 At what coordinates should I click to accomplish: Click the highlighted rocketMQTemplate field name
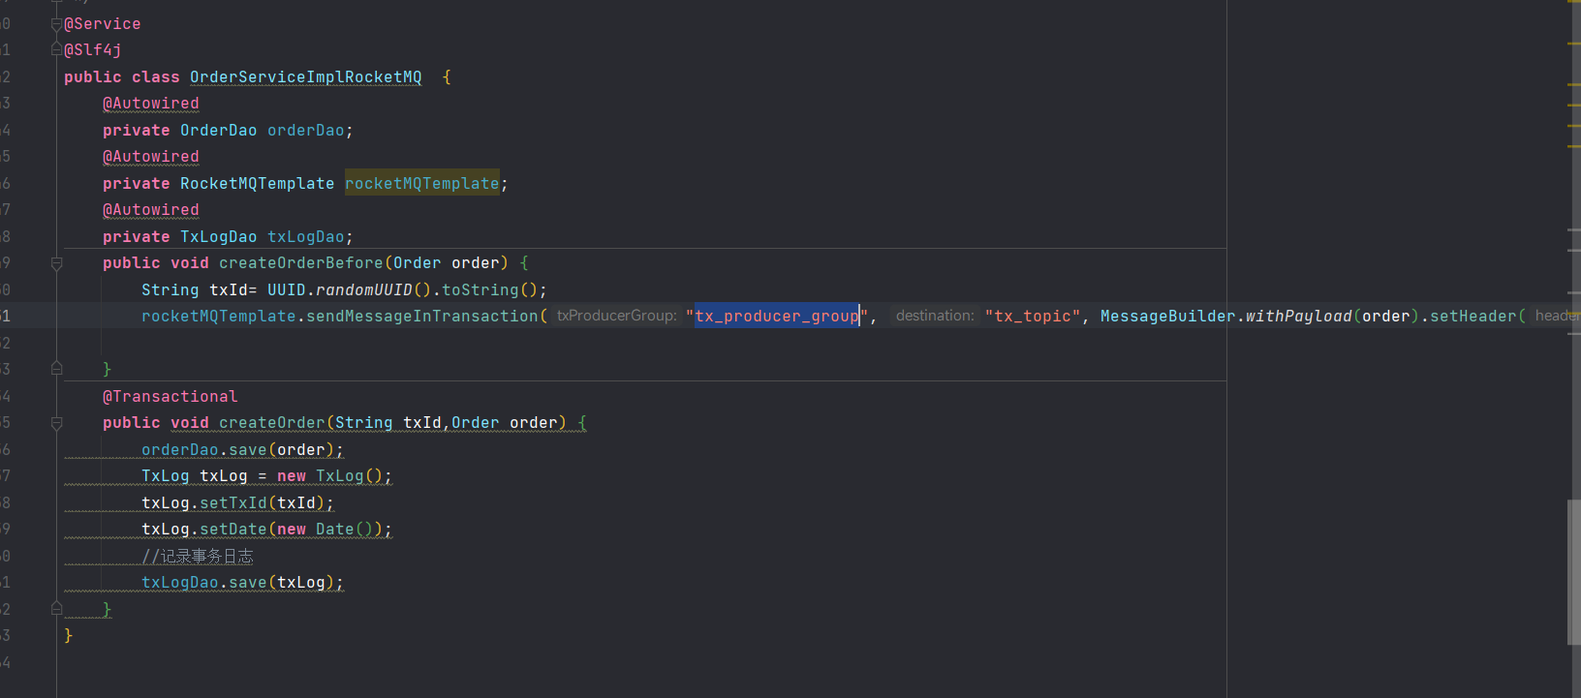(x=421, y=184)
